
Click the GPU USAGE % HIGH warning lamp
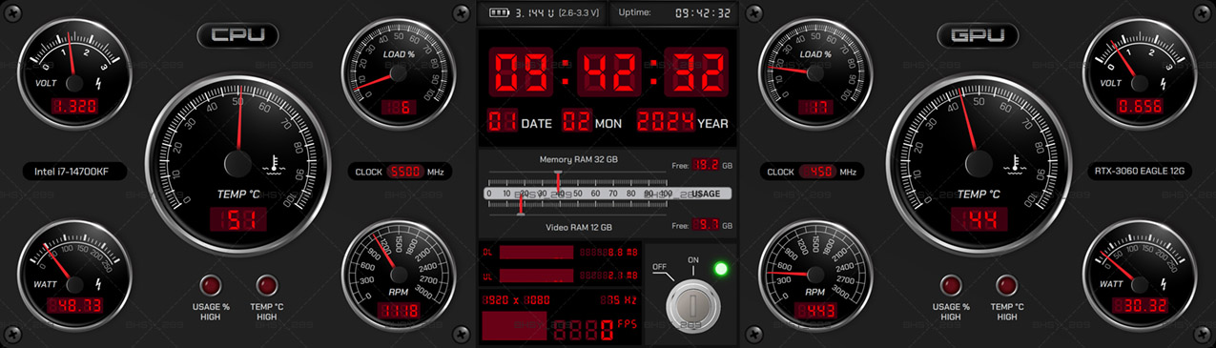click(x=951, y=285)
